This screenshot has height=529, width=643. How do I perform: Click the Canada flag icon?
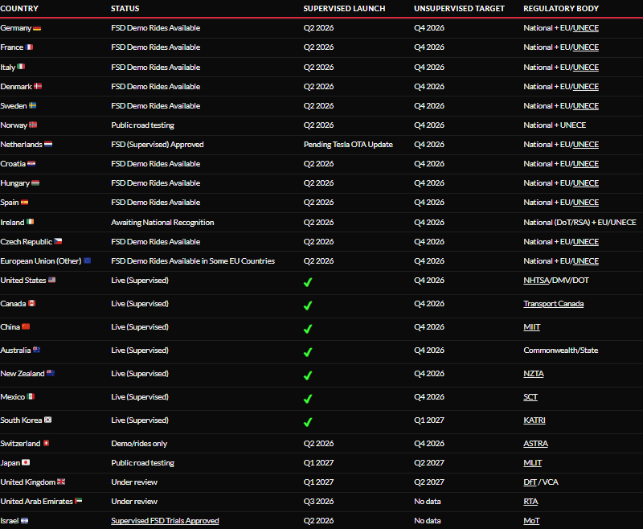pyautogui.click(x=31, y=303)
